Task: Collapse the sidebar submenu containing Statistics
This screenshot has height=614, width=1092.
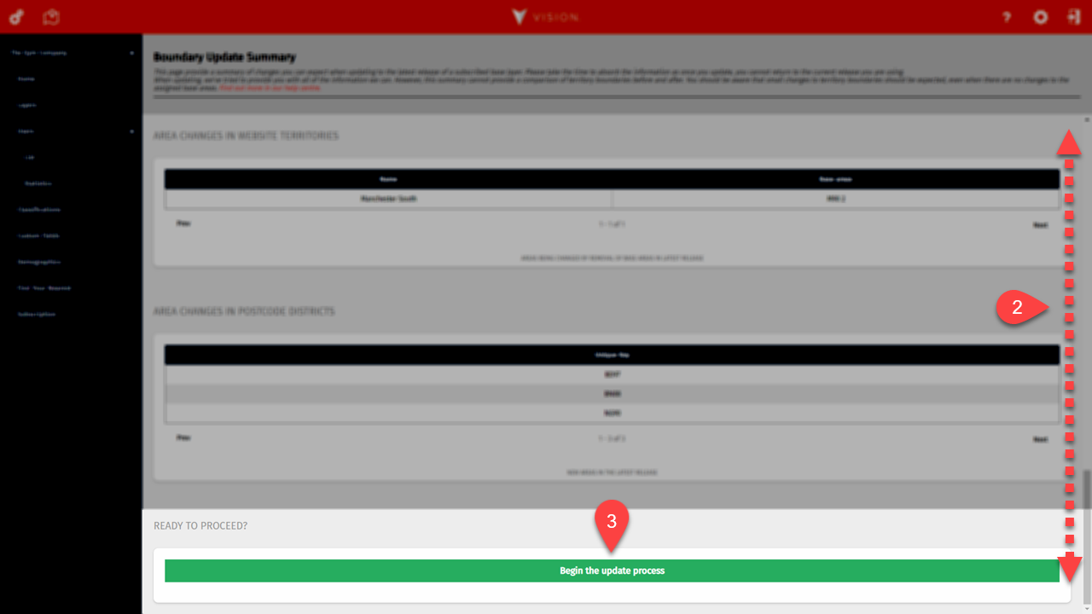Action: [x=131, y=131]
